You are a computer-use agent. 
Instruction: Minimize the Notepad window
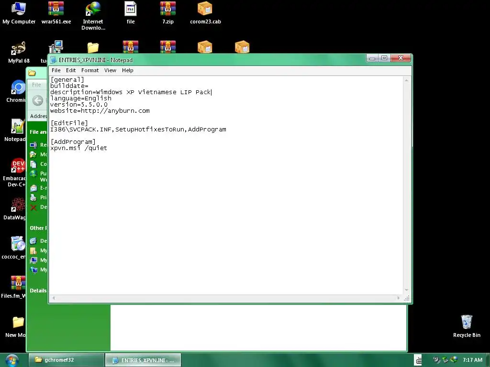372,58
